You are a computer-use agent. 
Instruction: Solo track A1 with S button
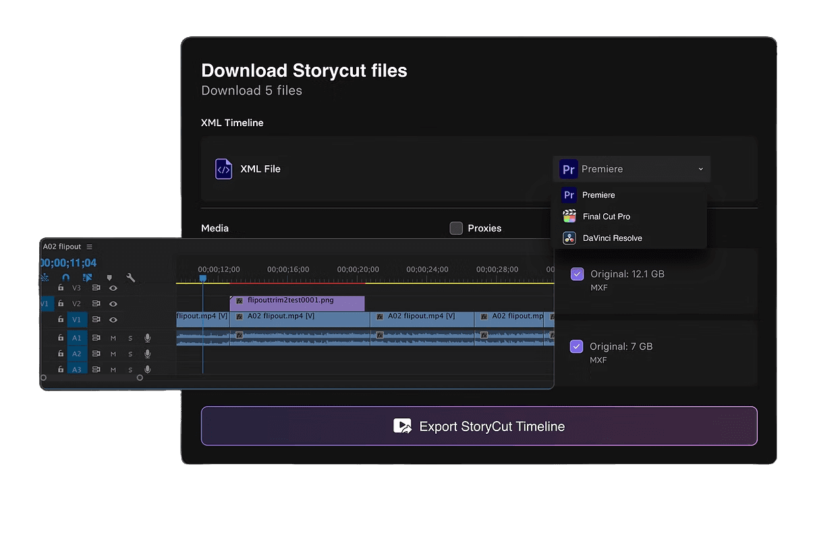coord(130,338)
